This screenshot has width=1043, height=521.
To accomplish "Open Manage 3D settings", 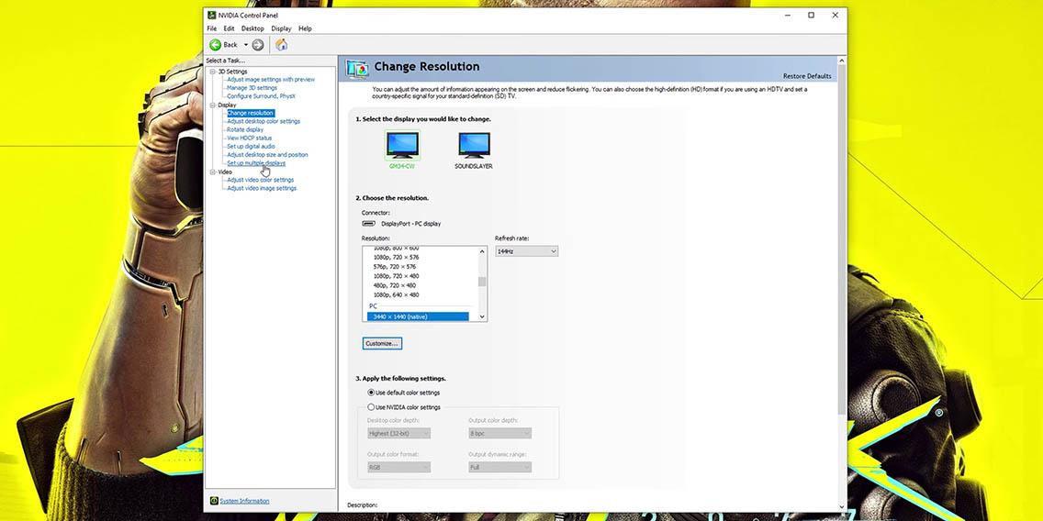I will click(252, 88).
